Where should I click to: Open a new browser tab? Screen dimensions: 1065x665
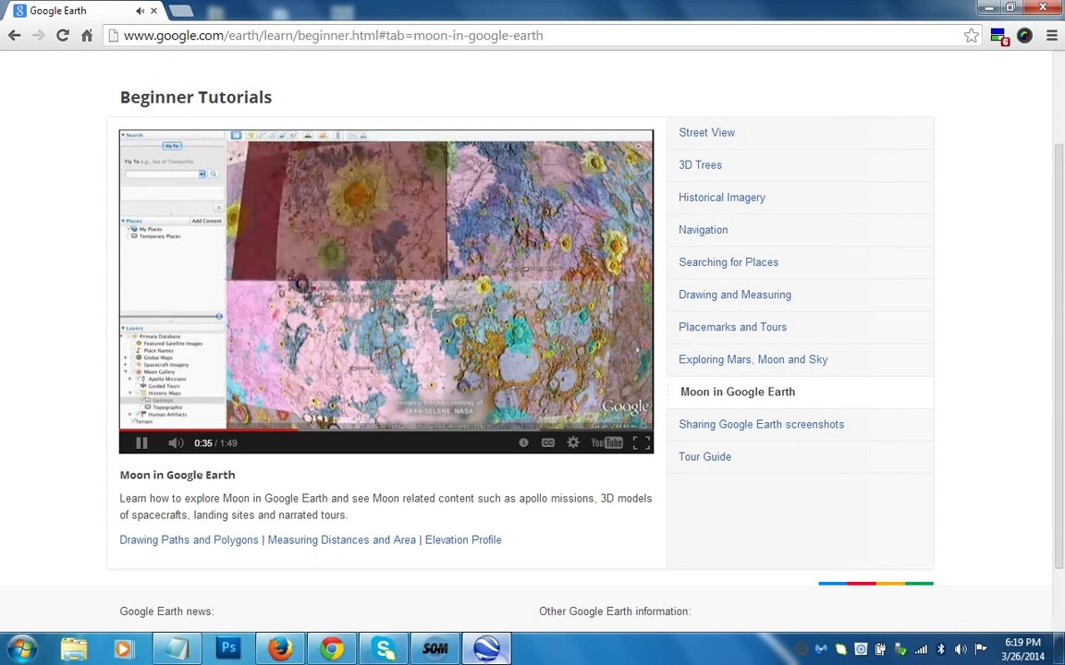click(180, 10)
